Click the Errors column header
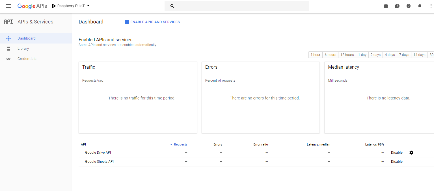 (x=218, y=144)
